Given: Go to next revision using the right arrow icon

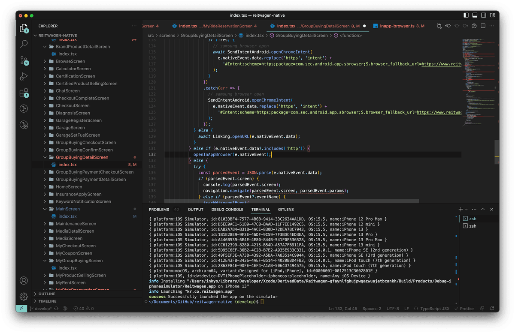Looking at the screenshot, I should click(x=466, y=26).
